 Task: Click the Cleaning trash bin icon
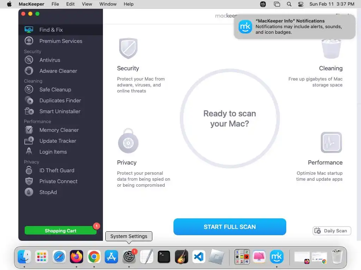(331, 49)
